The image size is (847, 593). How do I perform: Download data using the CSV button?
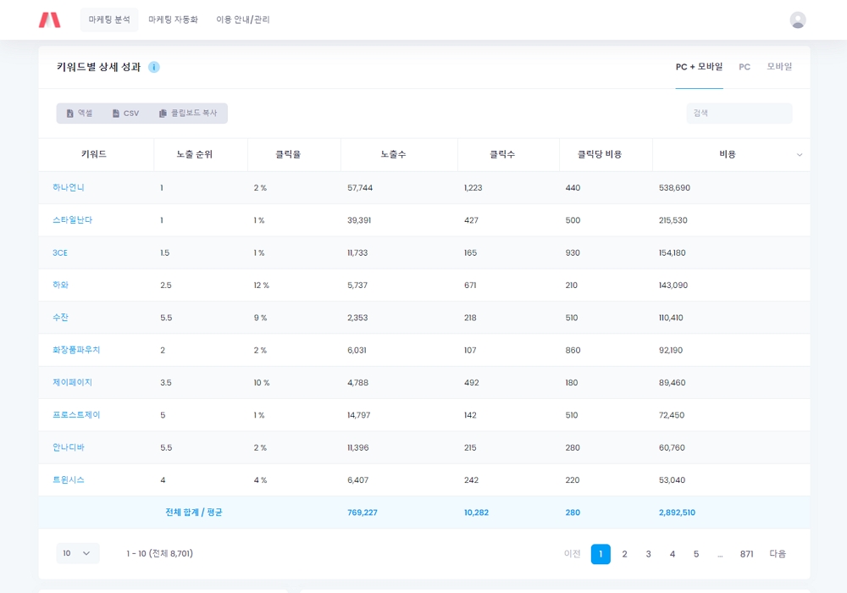click(x=125, y=114)
